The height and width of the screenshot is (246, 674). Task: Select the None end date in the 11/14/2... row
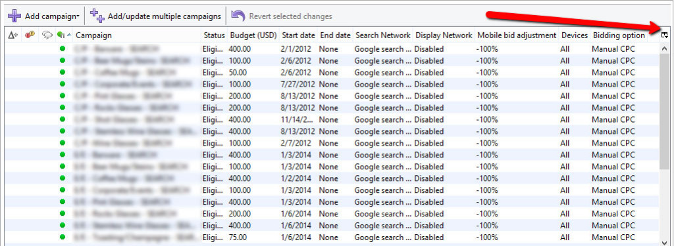pyautogui.click(x=328, y=119)
